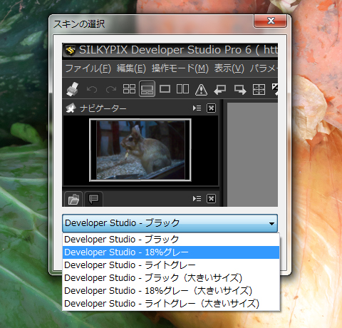Open the ナビゲーター panel menu arrow
This screenshot has width=342, height=328.
coord(197,108)
